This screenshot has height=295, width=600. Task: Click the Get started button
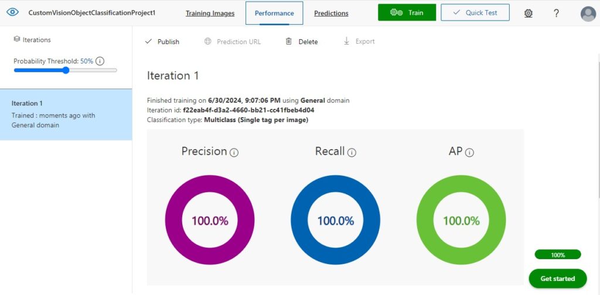point(557,279)
